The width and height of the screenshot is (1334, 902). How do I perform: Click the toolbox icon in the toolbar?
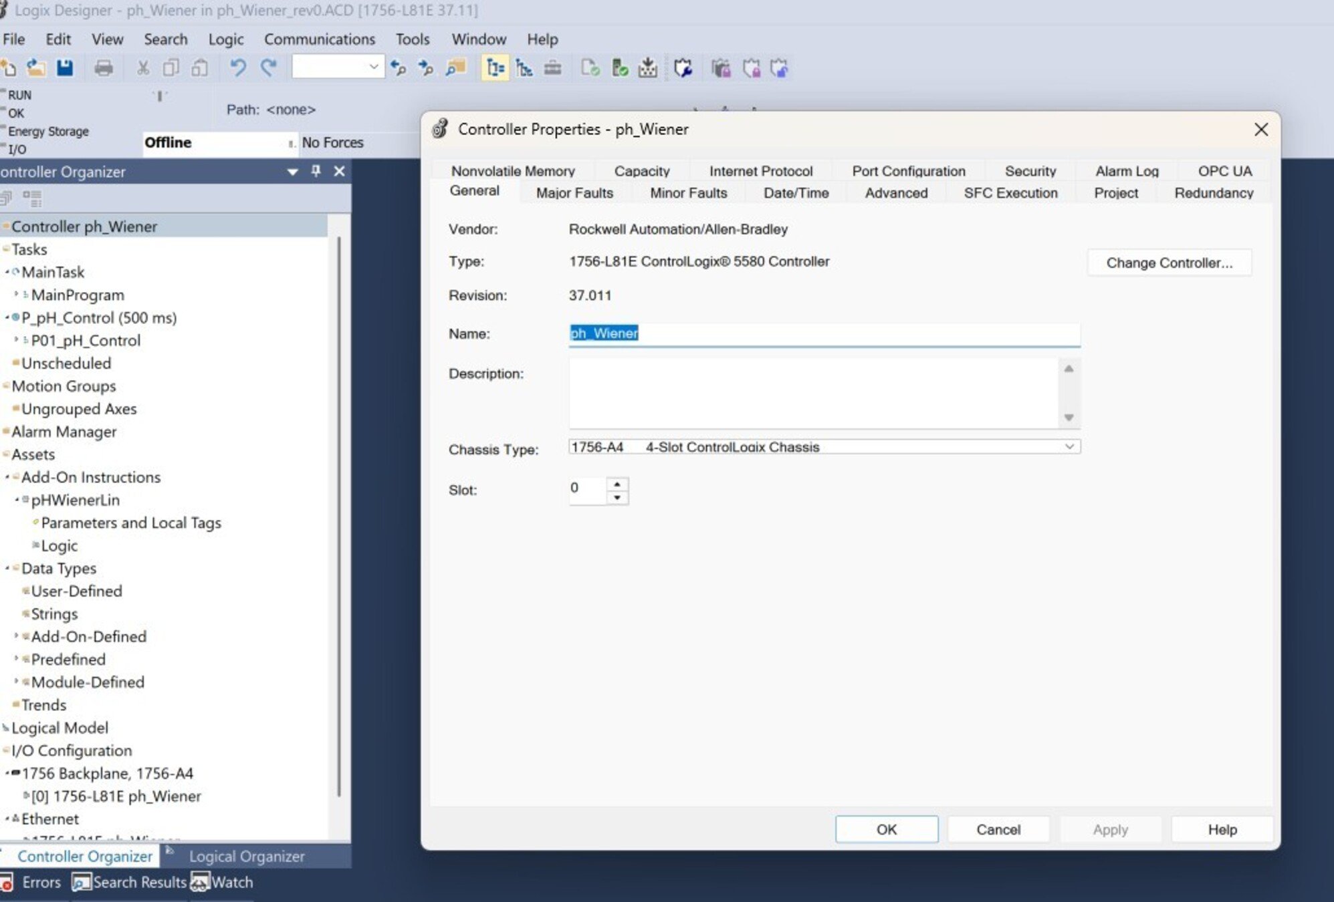(x=553, y=68)
